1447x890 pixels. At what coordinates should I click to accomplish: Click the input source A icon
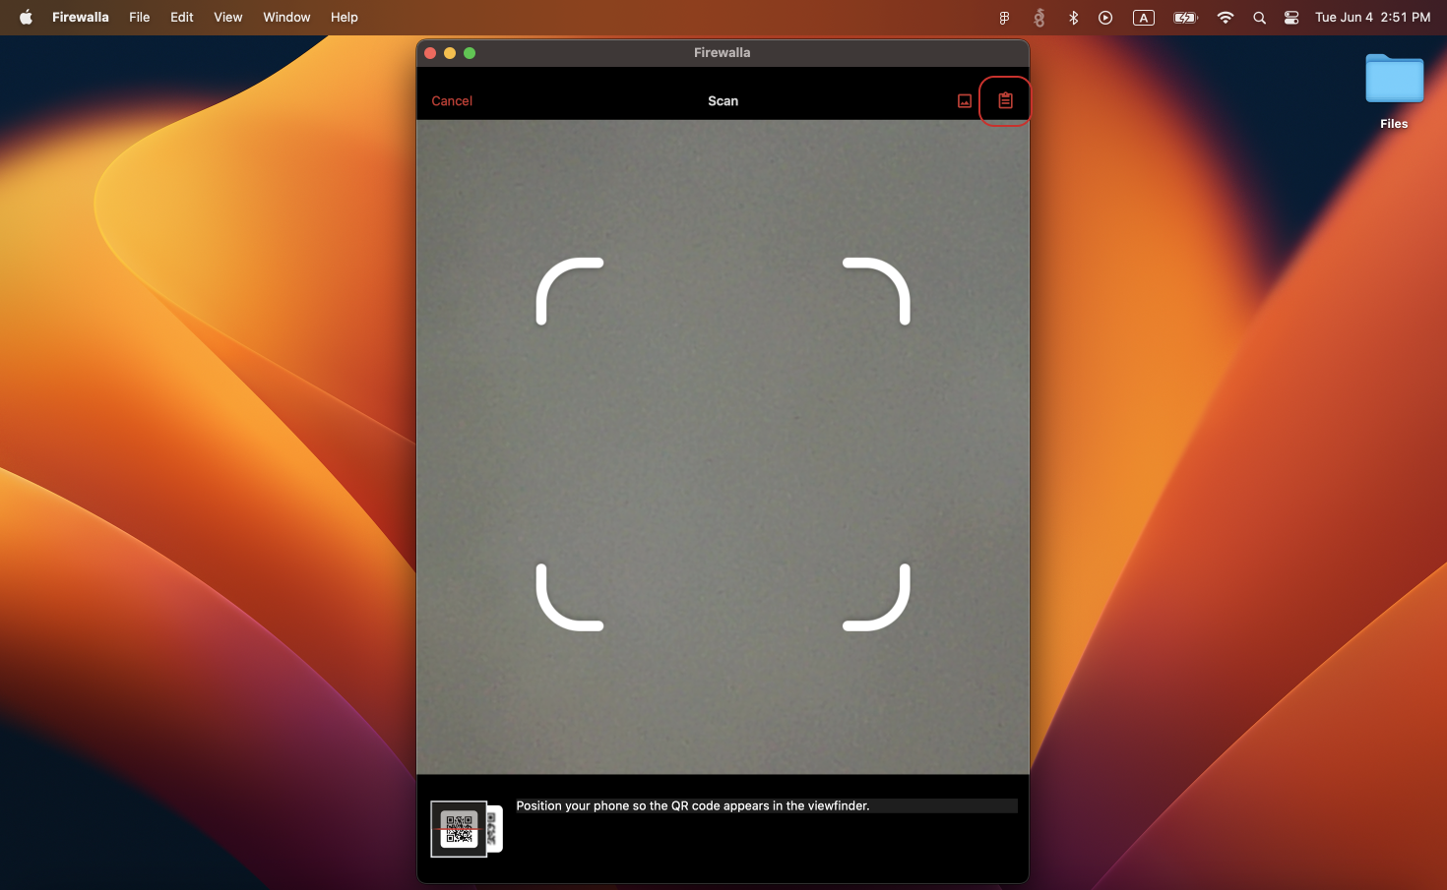coord(1144,18)
